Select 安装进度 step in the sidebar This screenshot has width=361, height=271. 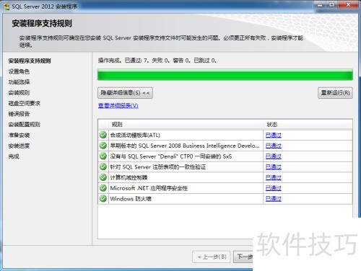pyautogui.click(x=19, y=146)
